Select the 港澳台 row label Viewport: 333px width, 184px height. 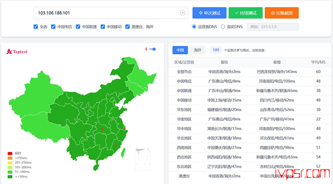pos(184,176)
